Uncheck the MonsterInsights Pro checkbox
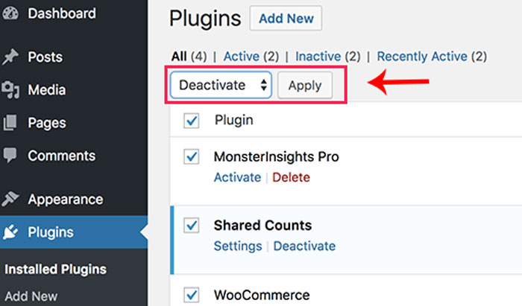 [192, 157]
